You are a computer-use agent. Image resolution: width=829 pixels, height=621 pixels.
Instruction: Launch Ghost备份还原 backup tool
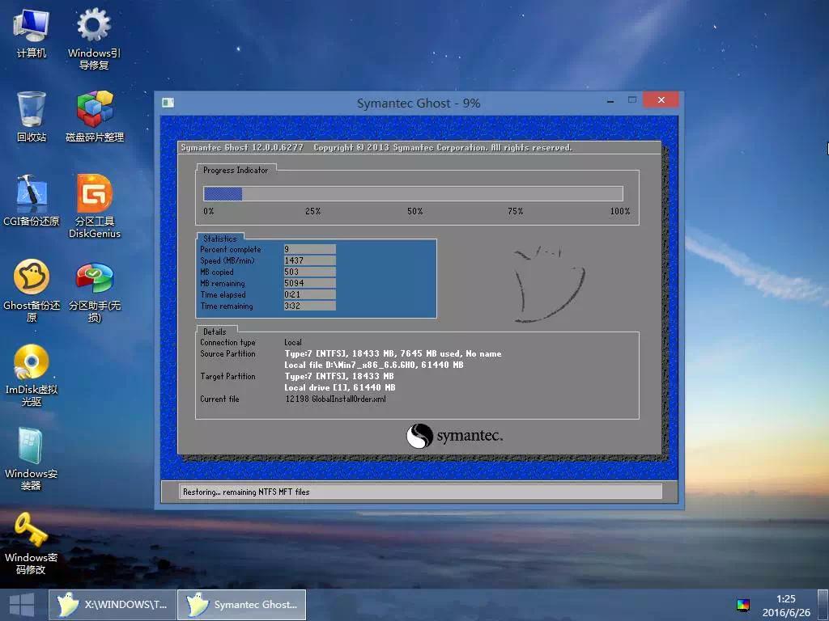[32, 275]
